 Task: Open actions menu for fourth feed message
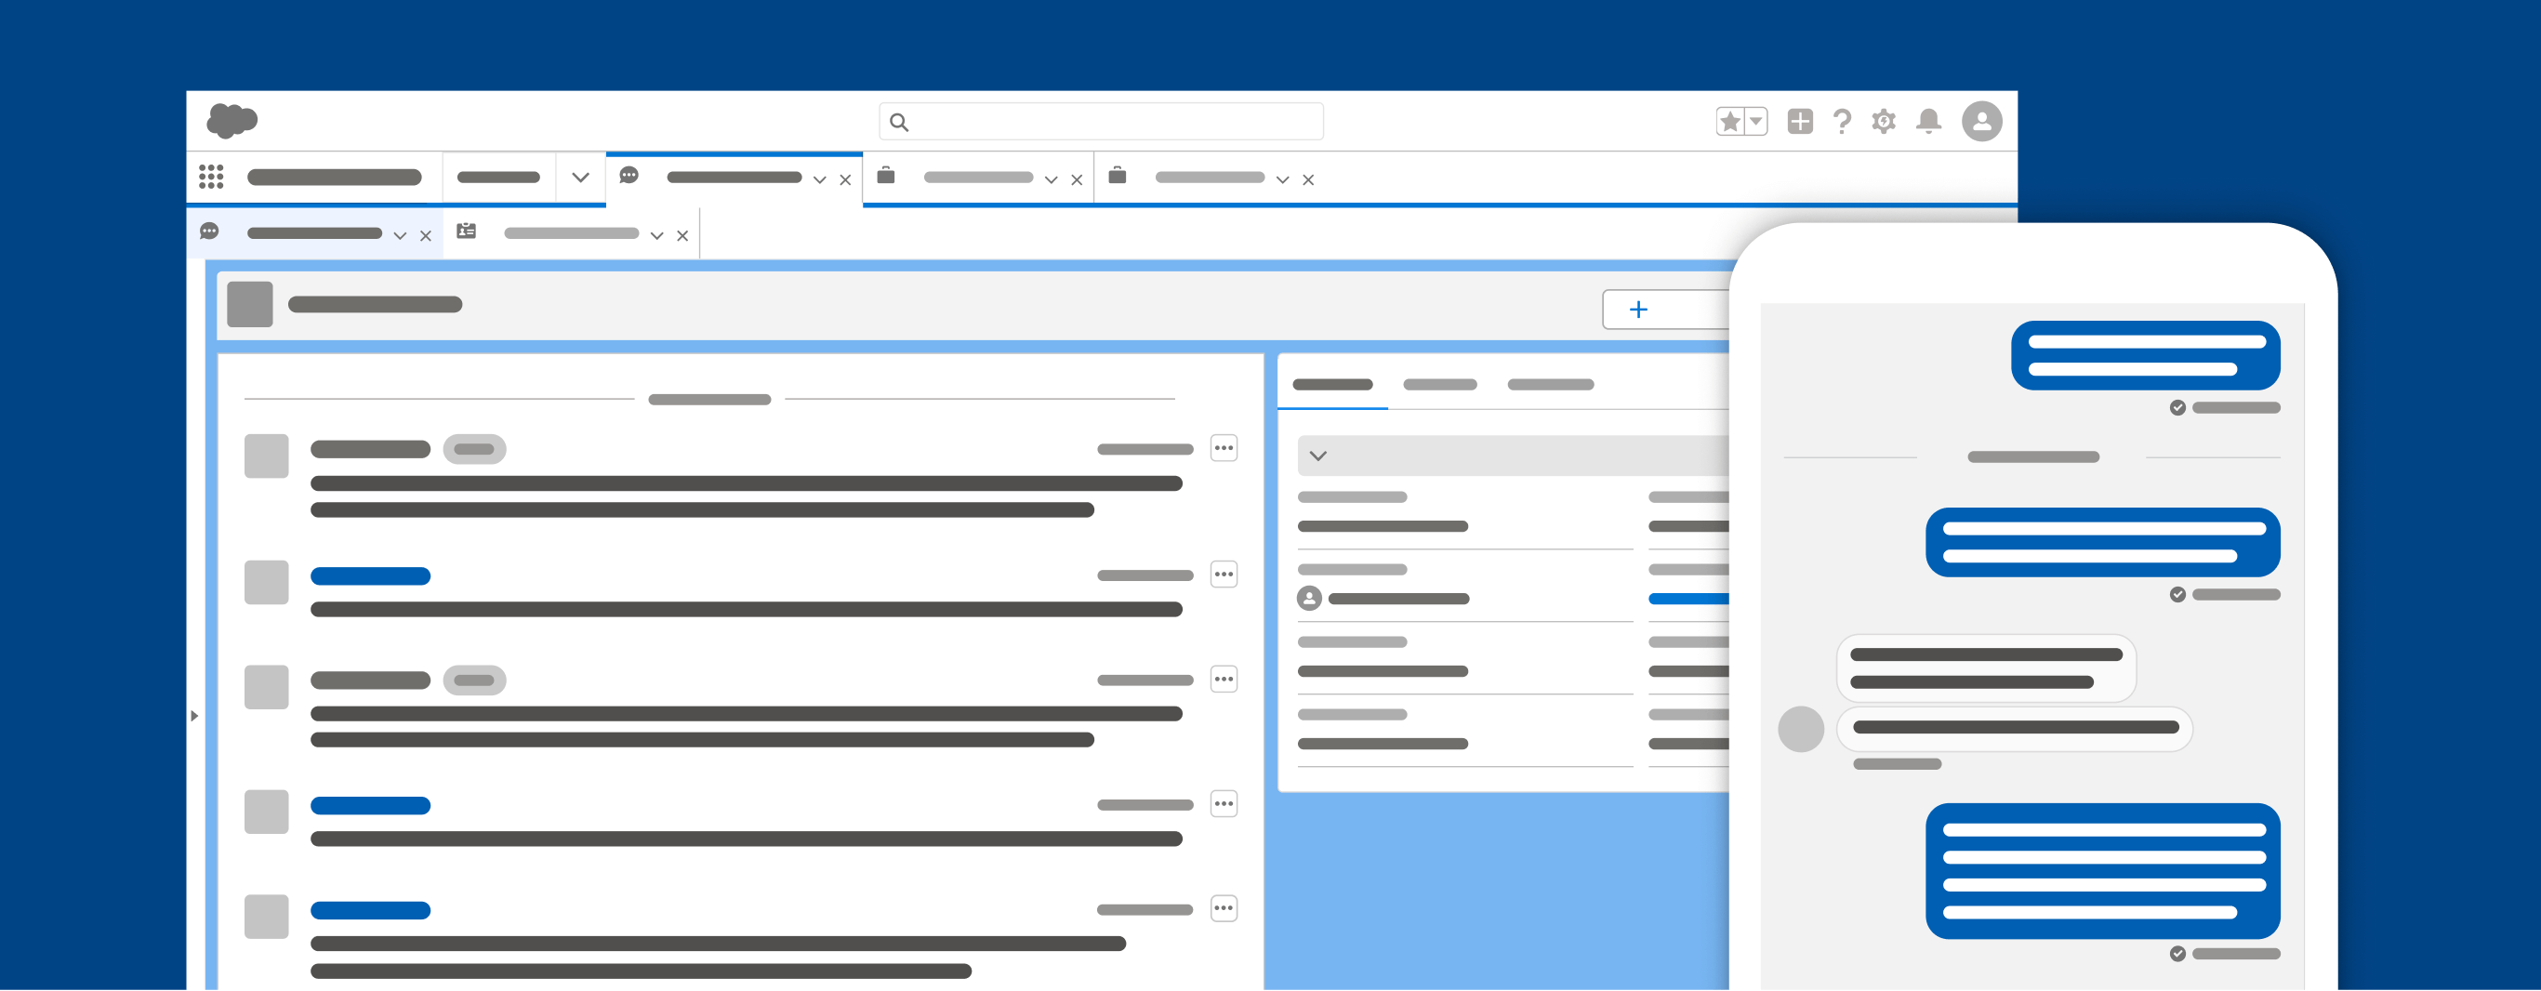[1224, 805]
